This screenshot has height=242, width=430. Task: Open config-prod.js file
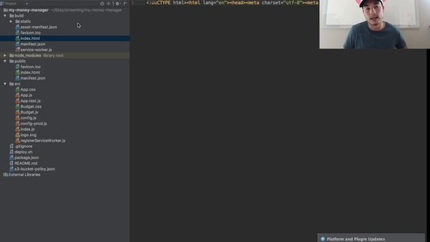34,124
